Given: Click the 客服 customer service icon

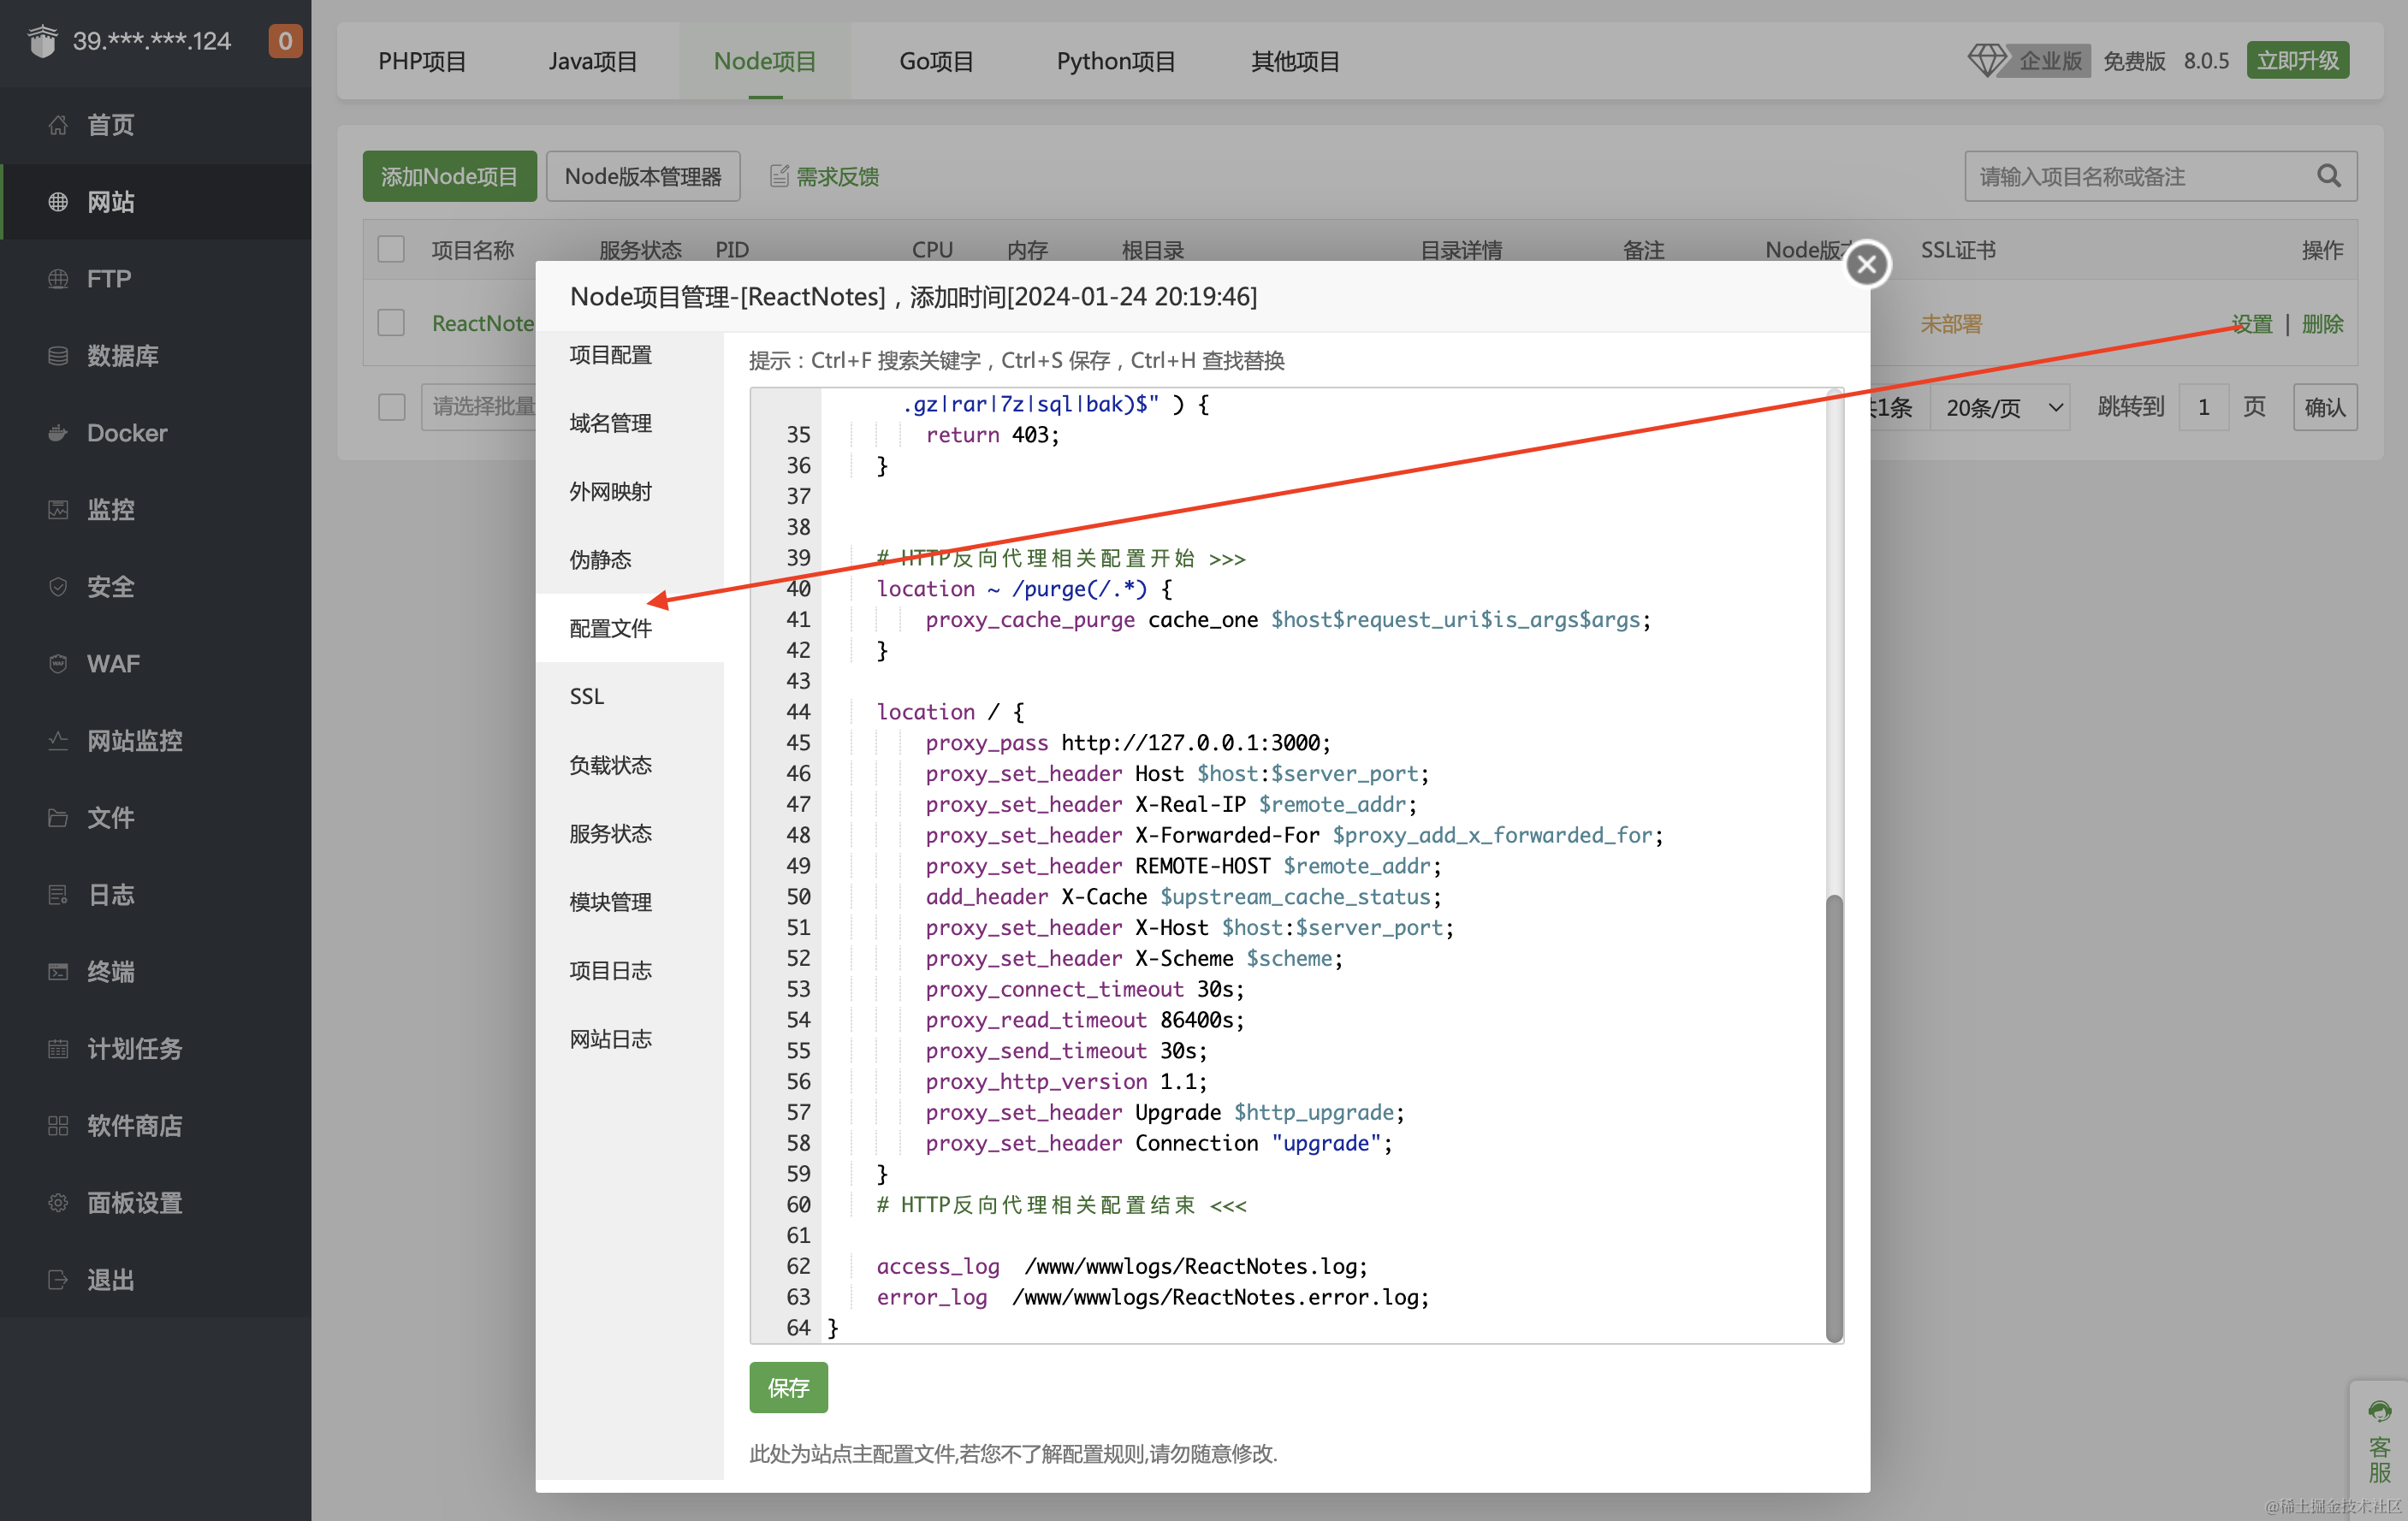Looking at the screenshot, I should click(2379, 1411).
